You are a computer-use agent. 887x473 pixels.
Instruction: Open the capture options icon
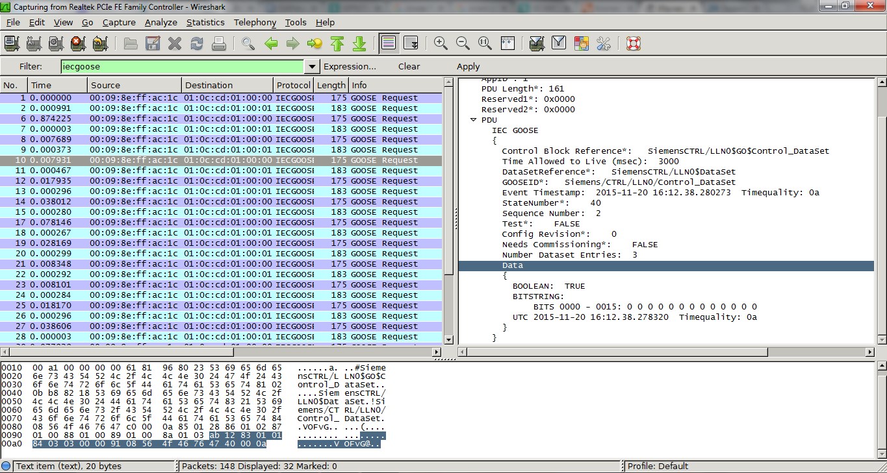coord(34,43)
